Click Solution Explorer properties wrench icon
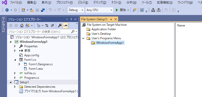This screenshot has height=97, width=202. pyautogui.click(x=60, y=25)
